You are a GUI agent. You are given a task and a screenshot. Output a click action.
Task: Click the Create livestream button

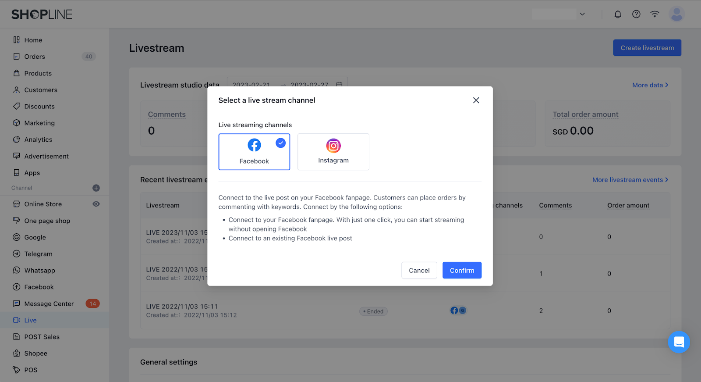[647, 48]
